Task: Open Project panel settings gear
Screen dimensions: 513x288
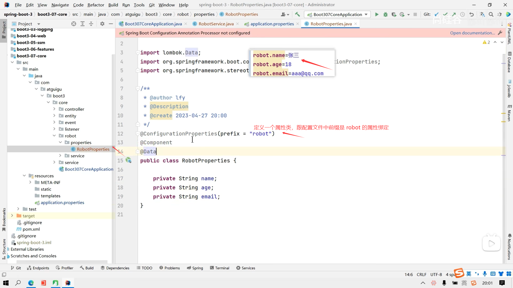Action: pos(102,24)
